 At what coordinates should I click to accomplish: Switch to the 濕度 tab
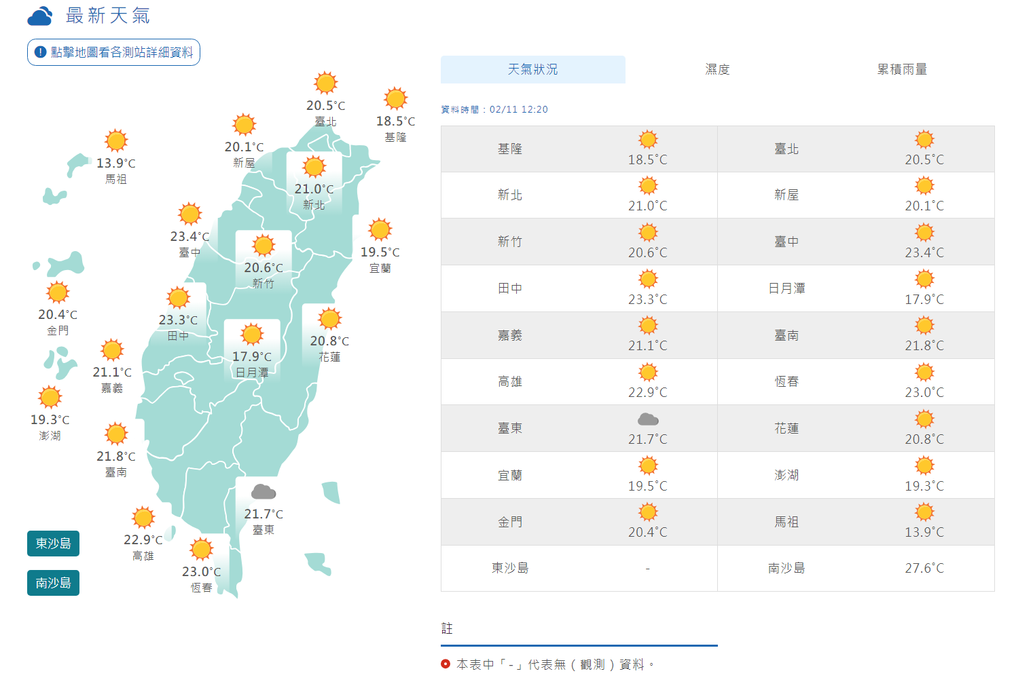coord(717,69)
